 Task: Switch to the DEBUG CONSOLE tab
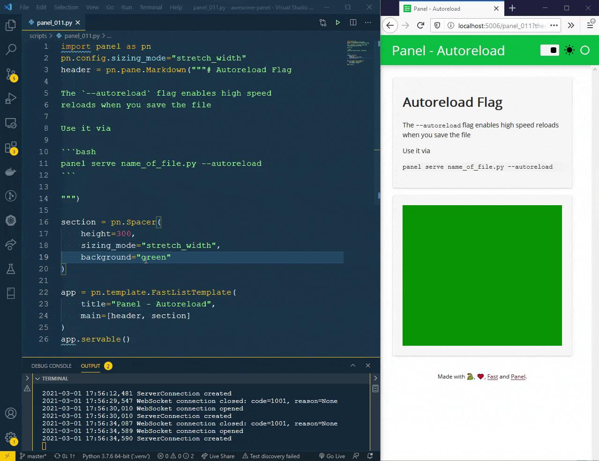point(51,366)
